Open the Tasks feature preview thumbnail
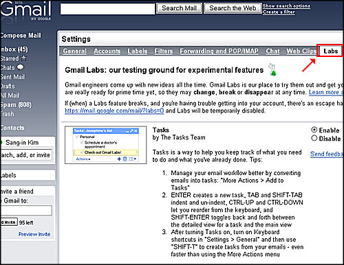Screen dimensions: 344x265 coord(106,145)
